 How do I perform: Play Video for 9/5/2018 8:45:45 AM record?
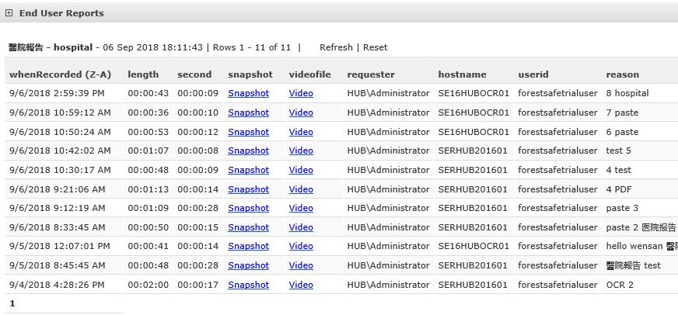[x=301, y=265]
